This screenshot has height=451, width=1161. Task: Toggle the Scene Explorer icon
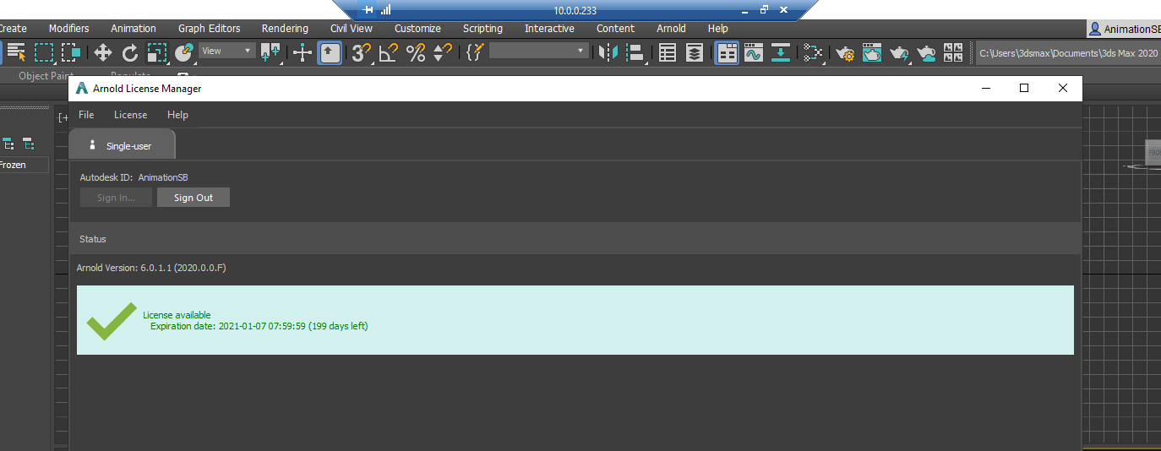click(x=668, y=52)
